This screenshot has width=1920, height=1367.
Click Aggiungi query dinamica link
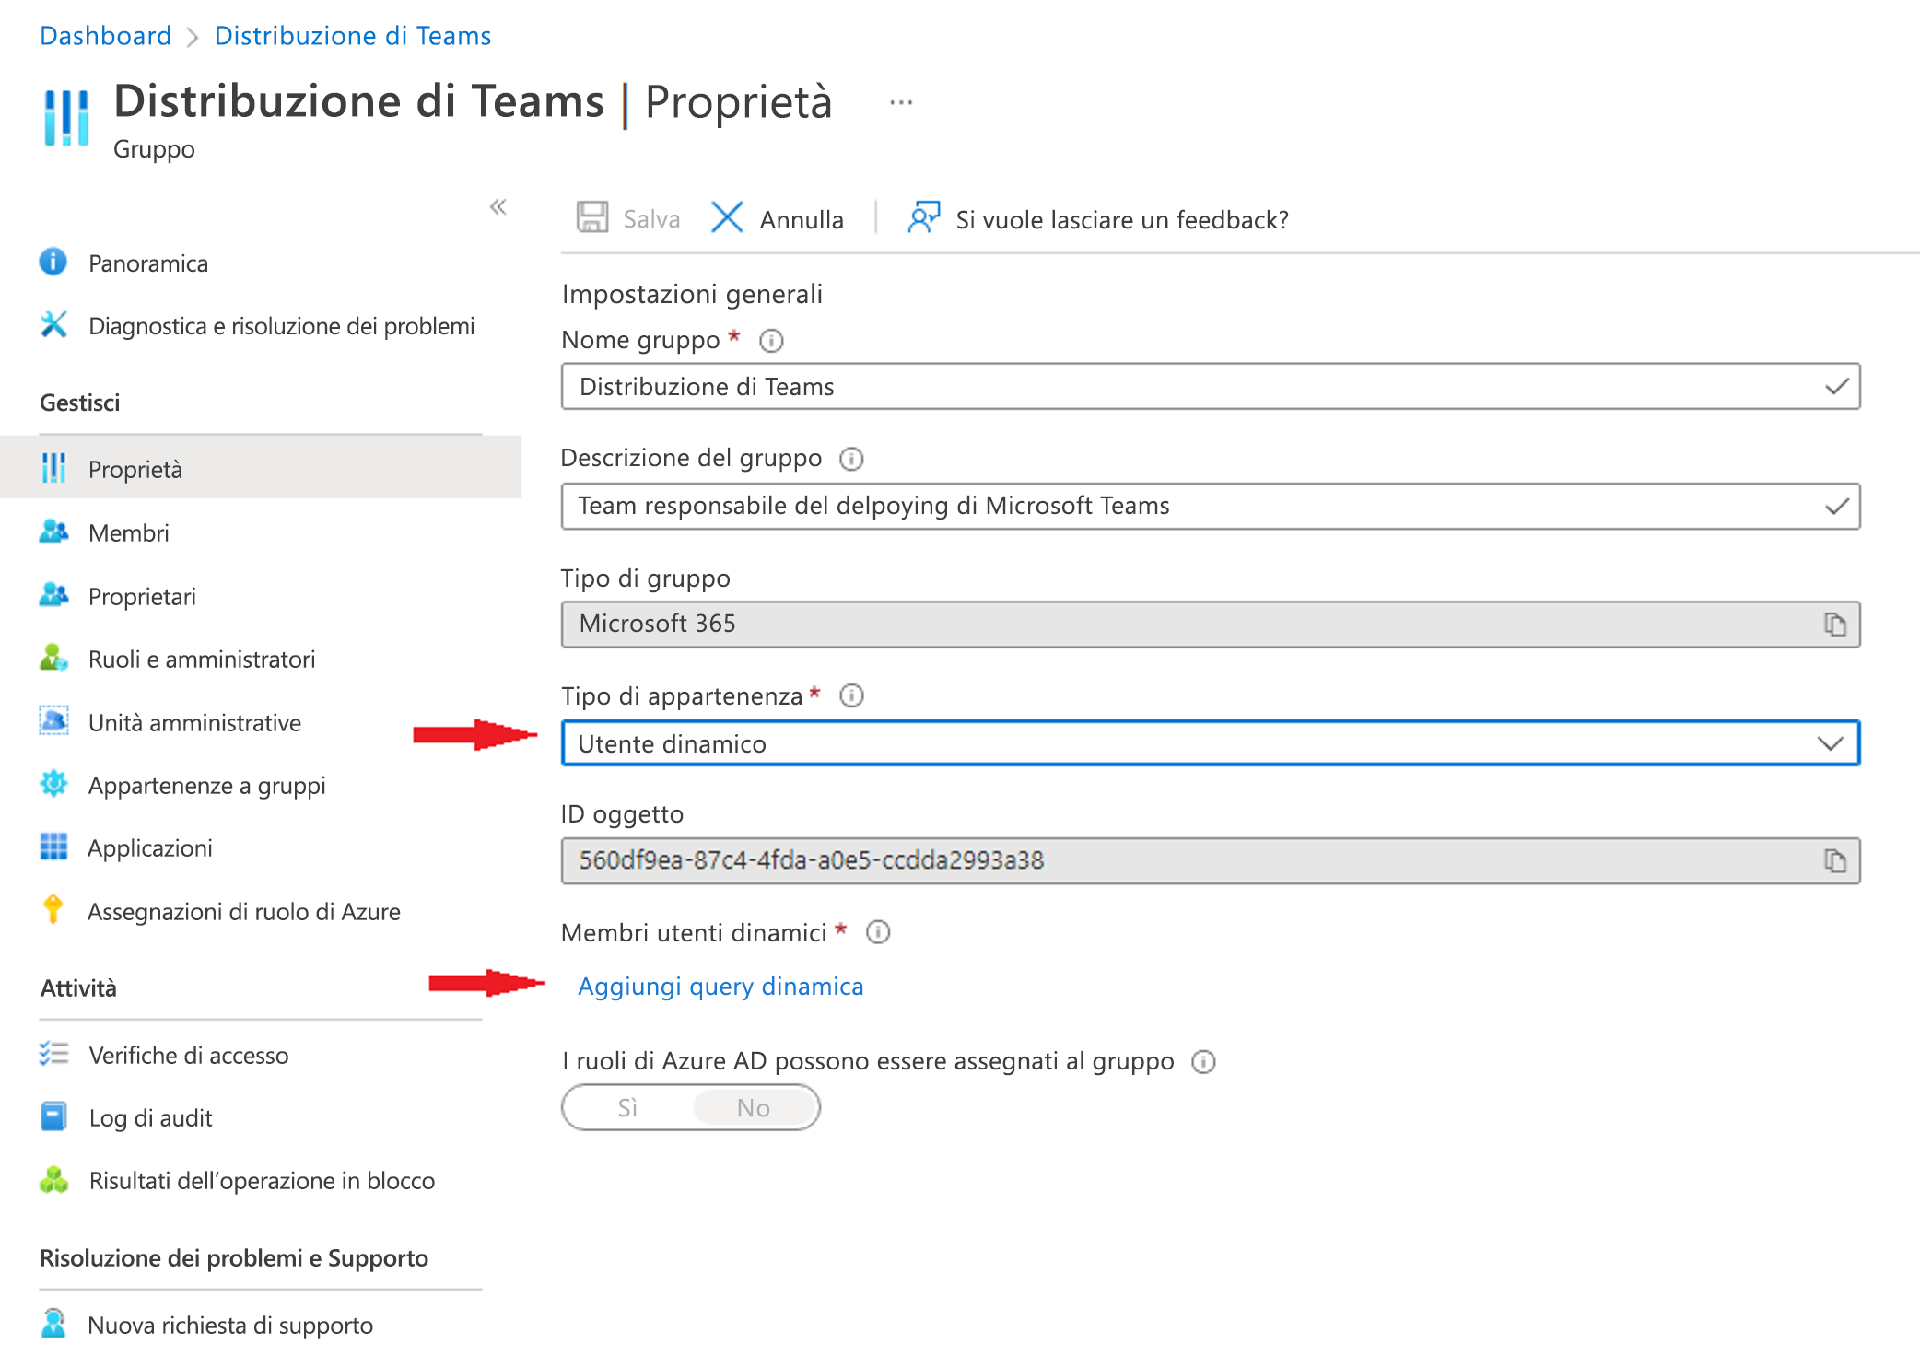(720, 987)
